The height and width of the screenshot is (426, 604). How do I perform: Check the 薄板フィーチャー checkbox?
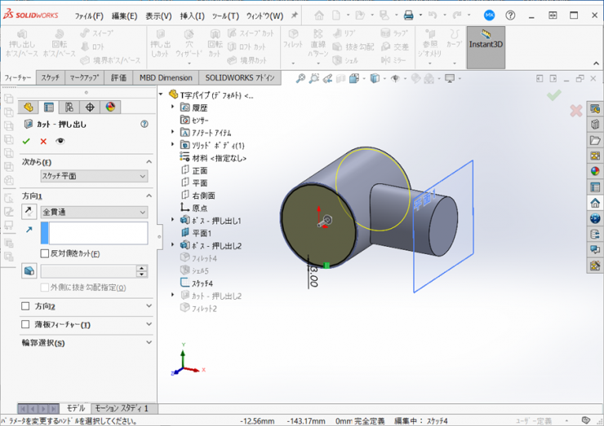coord(26,325)
